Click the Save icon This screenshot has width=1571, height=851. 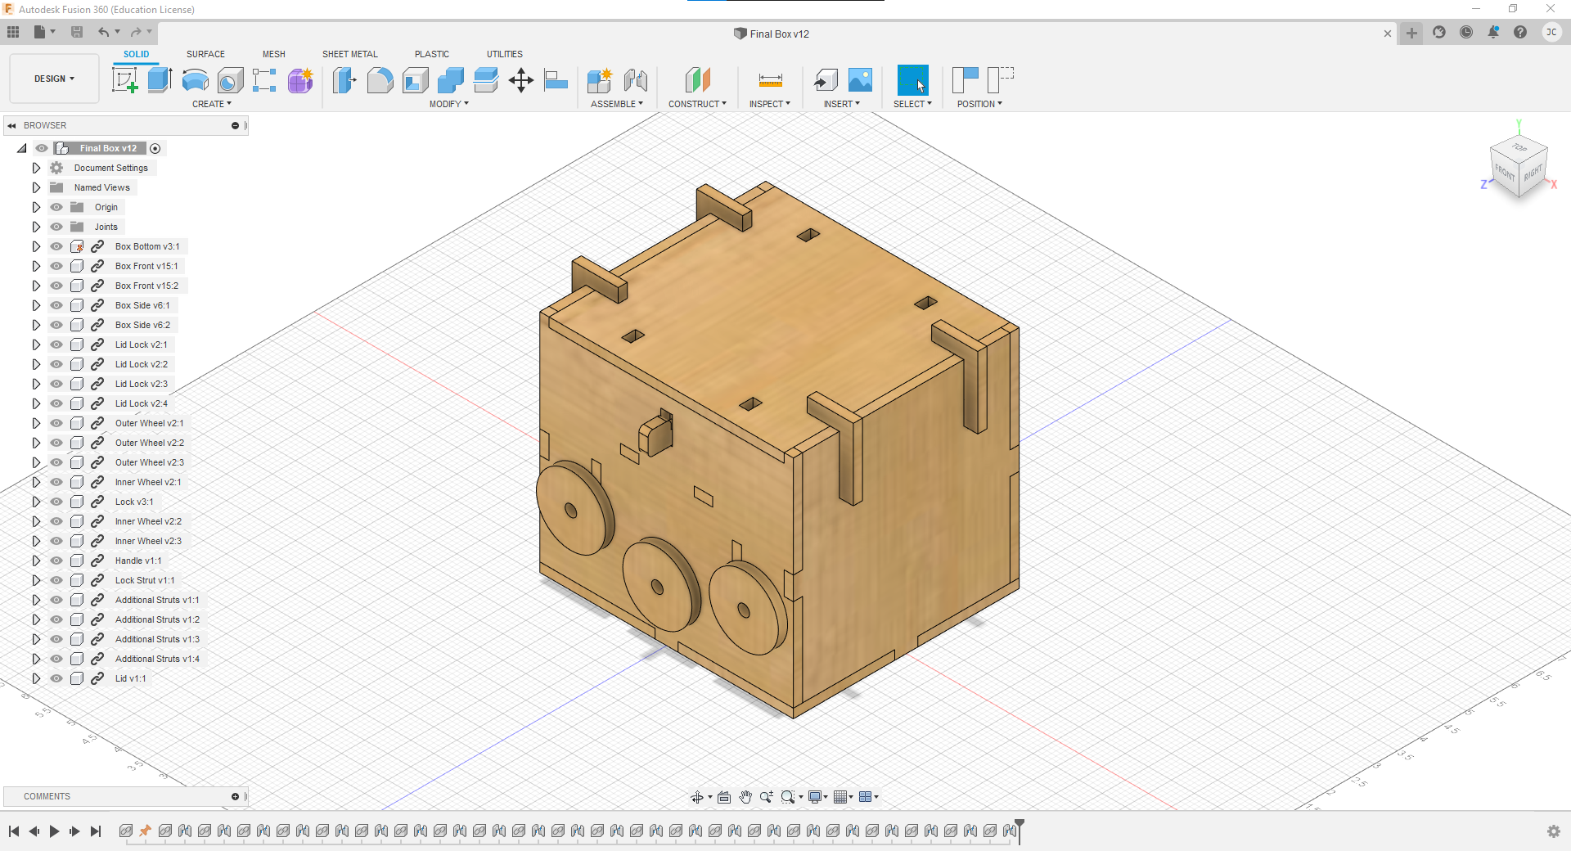77,32
